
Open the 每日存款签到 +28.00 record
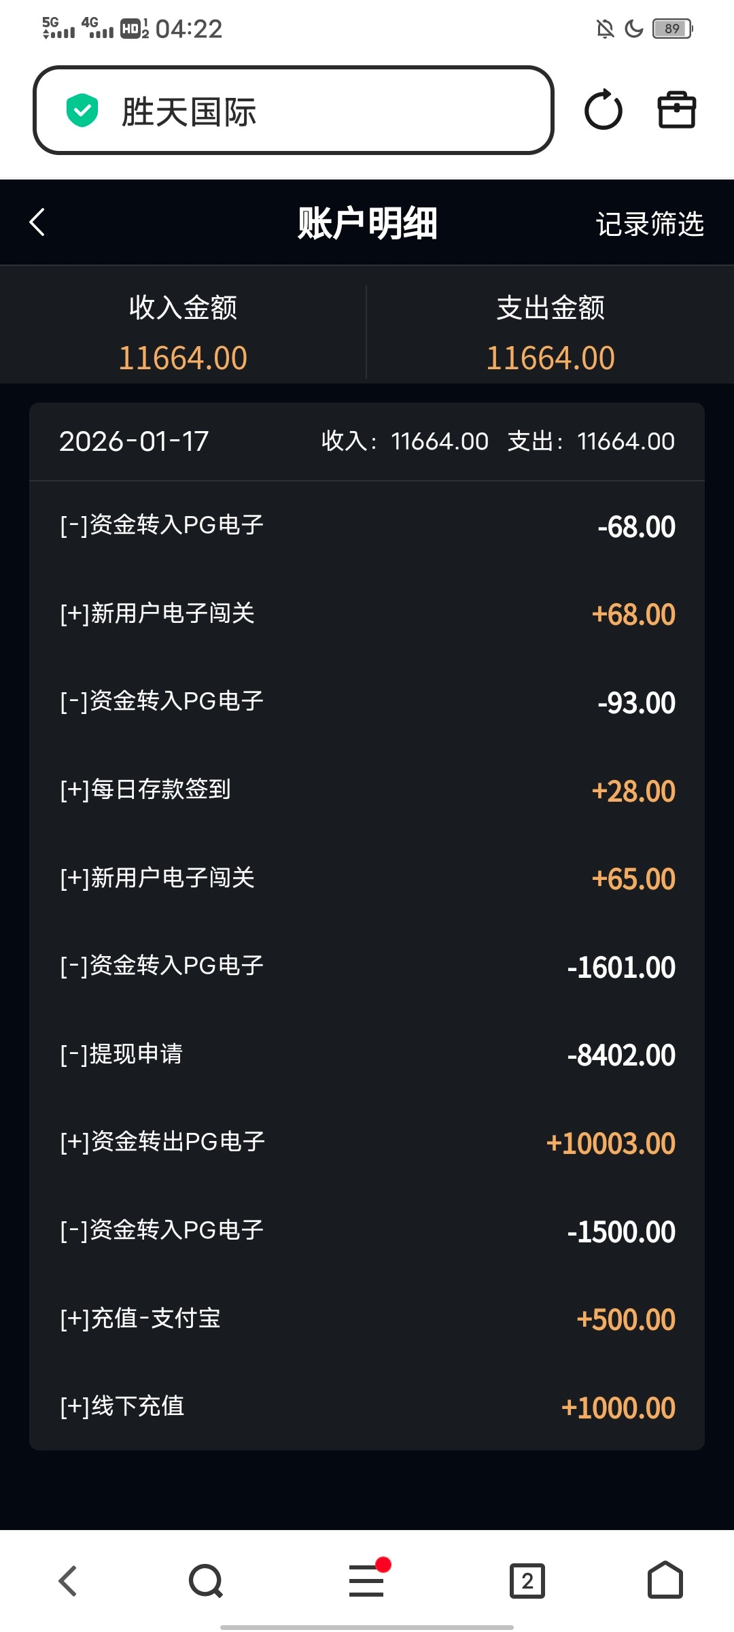(x=367, y=790)
